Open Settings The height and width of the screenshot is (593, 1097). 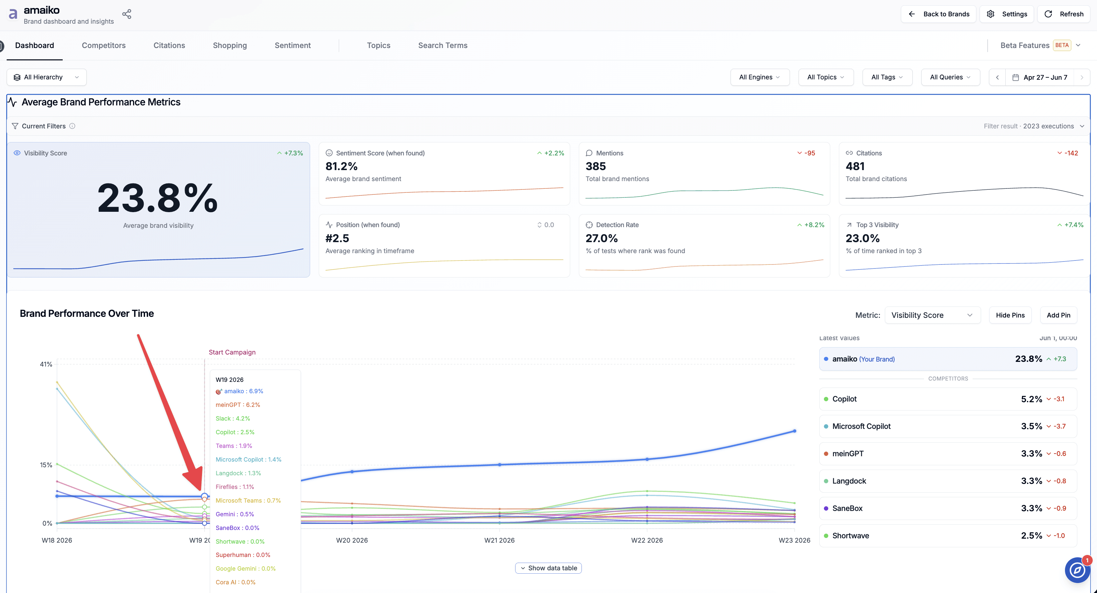coord(1007,14)
